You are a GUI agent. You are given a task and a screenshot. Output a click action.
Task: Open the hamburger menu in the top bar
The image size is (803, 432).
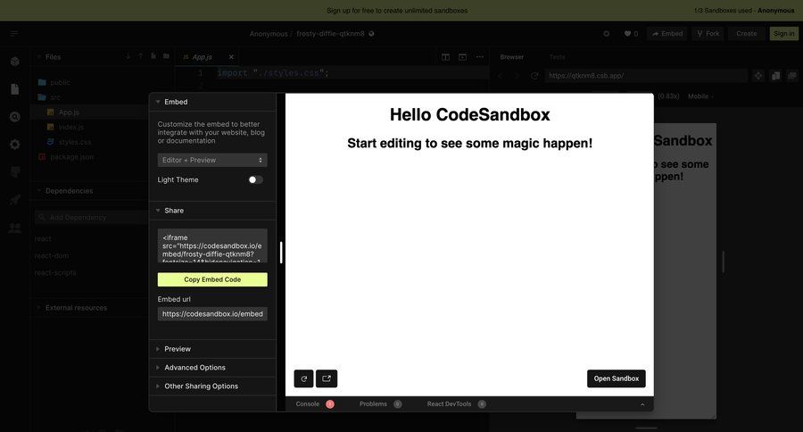tap(13, 33)
